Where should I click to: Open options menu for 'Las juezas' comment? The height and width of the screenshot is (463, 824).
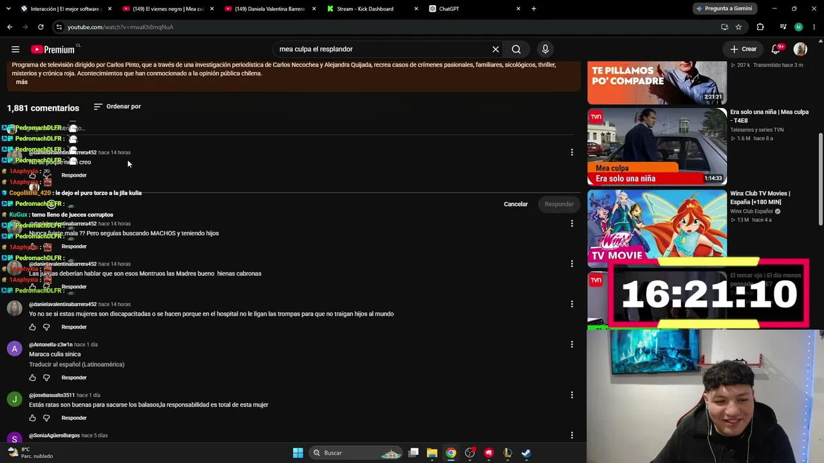[572, 264]
